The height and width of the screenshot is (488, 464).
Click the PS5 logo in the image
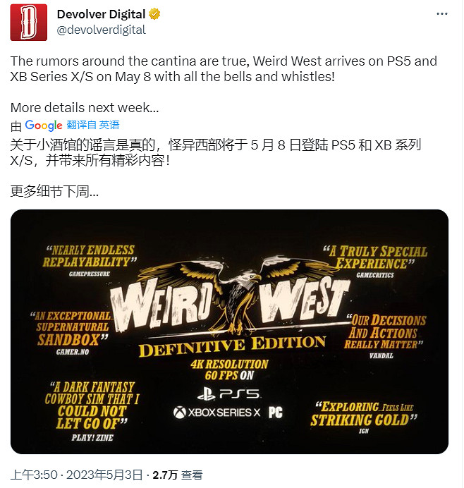tap(228, 394)
